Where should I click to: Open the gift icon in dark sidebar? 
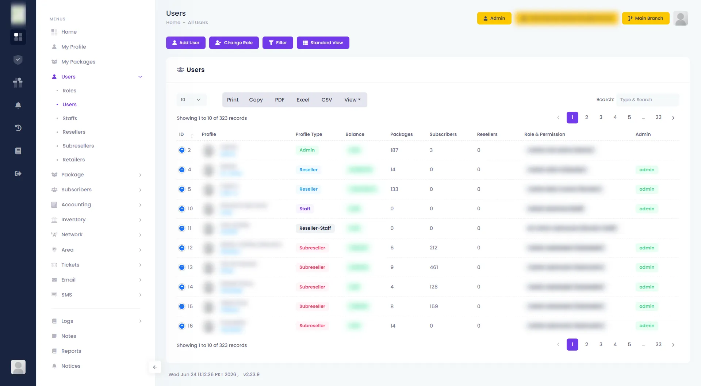(18, 83)
